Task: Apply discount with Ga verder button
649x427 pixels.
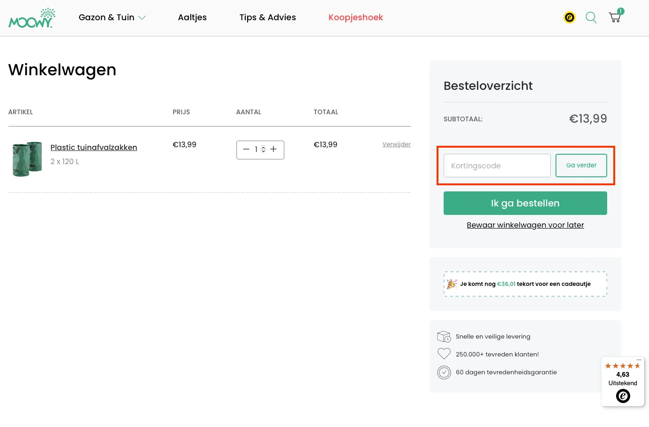Action: click(581, 165)
